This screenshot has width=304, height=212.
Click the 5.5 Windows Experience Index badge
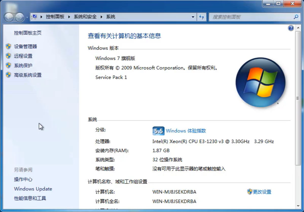[158, 131]
